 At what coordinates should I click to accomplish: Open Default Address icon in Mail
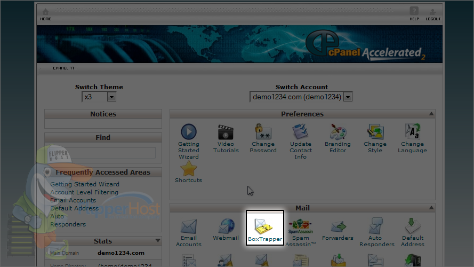[x=413, y=226]
